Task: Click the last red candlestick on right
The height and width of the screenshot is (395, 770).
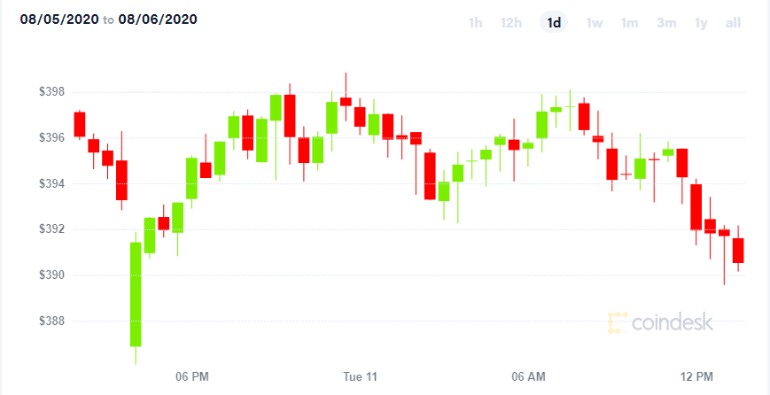Action: (738, 251)
